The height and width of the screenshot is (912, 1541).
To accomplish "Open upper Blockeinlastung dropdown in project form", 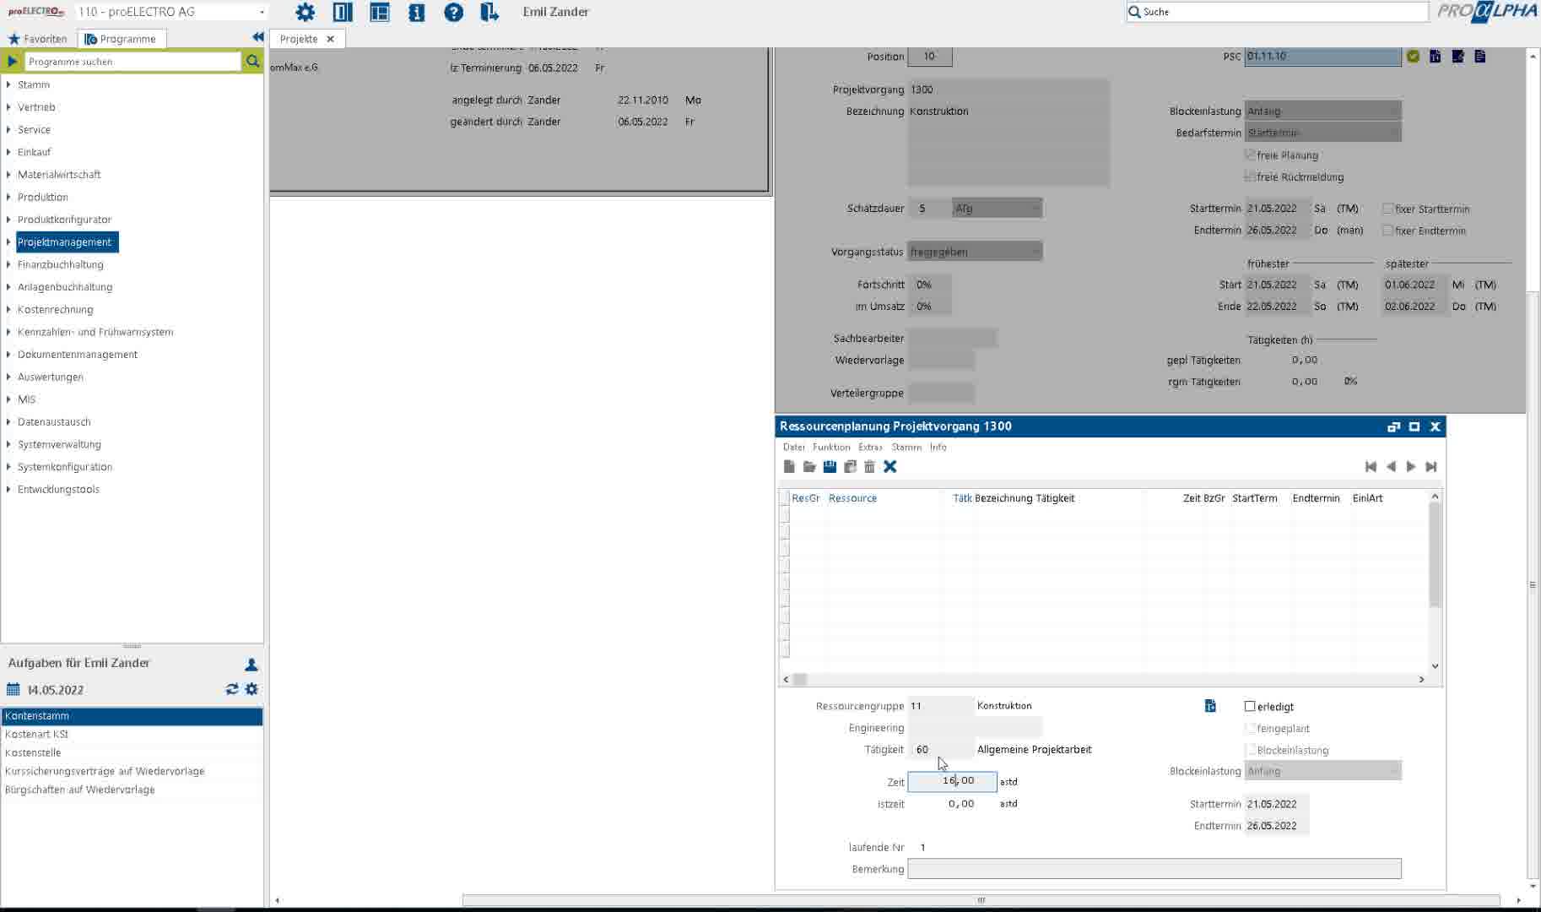I will (1322, 111).
